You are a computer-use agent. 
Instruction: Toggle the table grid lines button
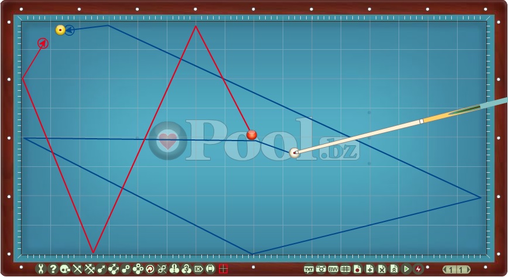(345, 269)
